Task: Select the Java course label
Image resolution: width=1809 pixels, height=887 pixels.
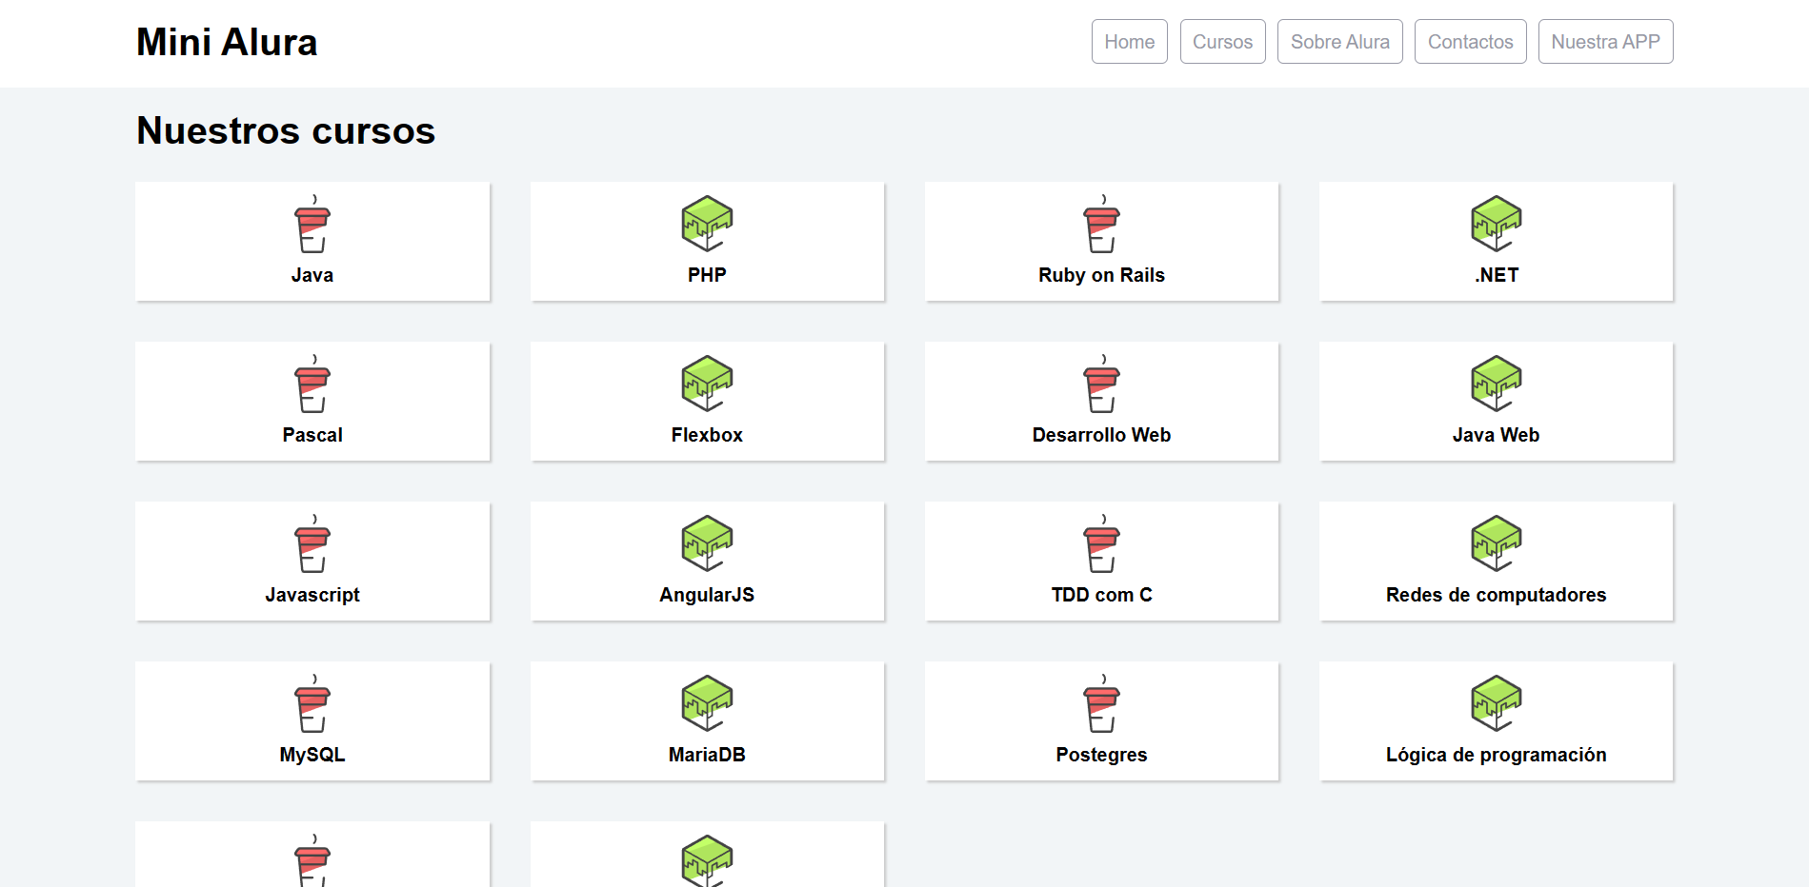Action: click(x=312, y=275)
